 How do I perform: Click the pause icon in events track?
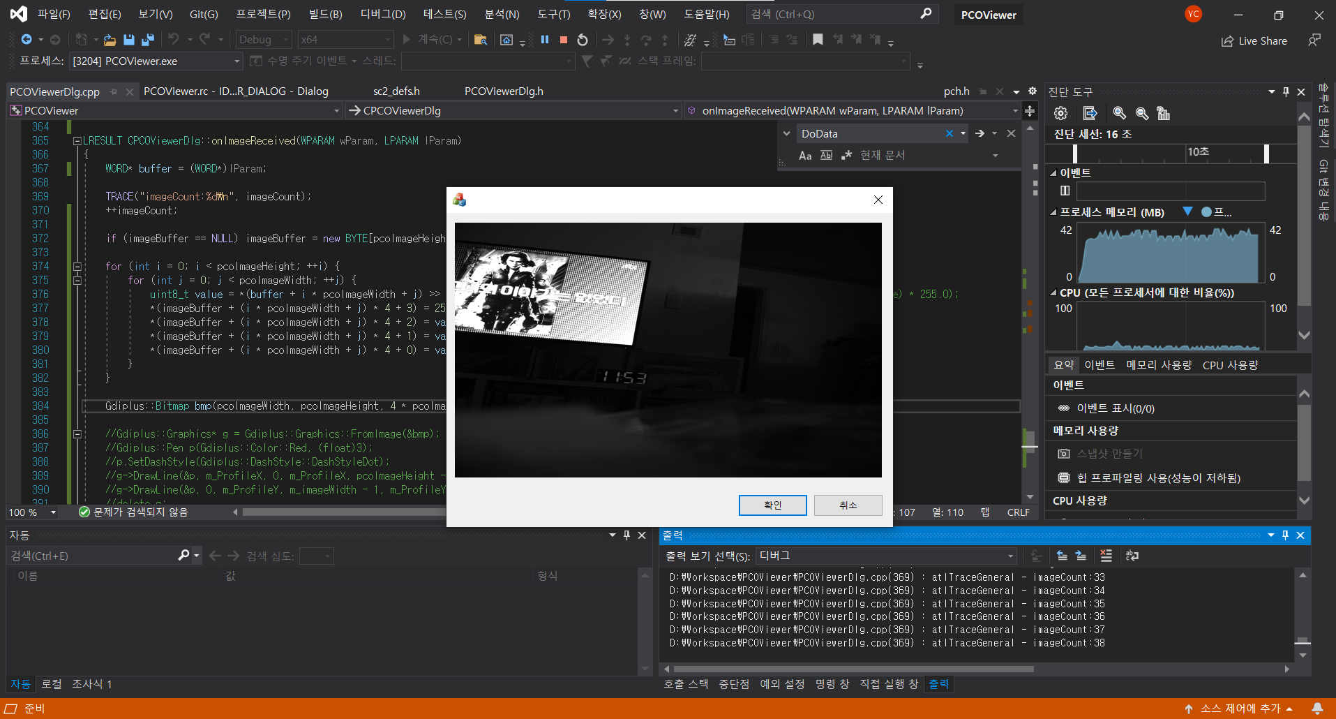coord(1065,191)
